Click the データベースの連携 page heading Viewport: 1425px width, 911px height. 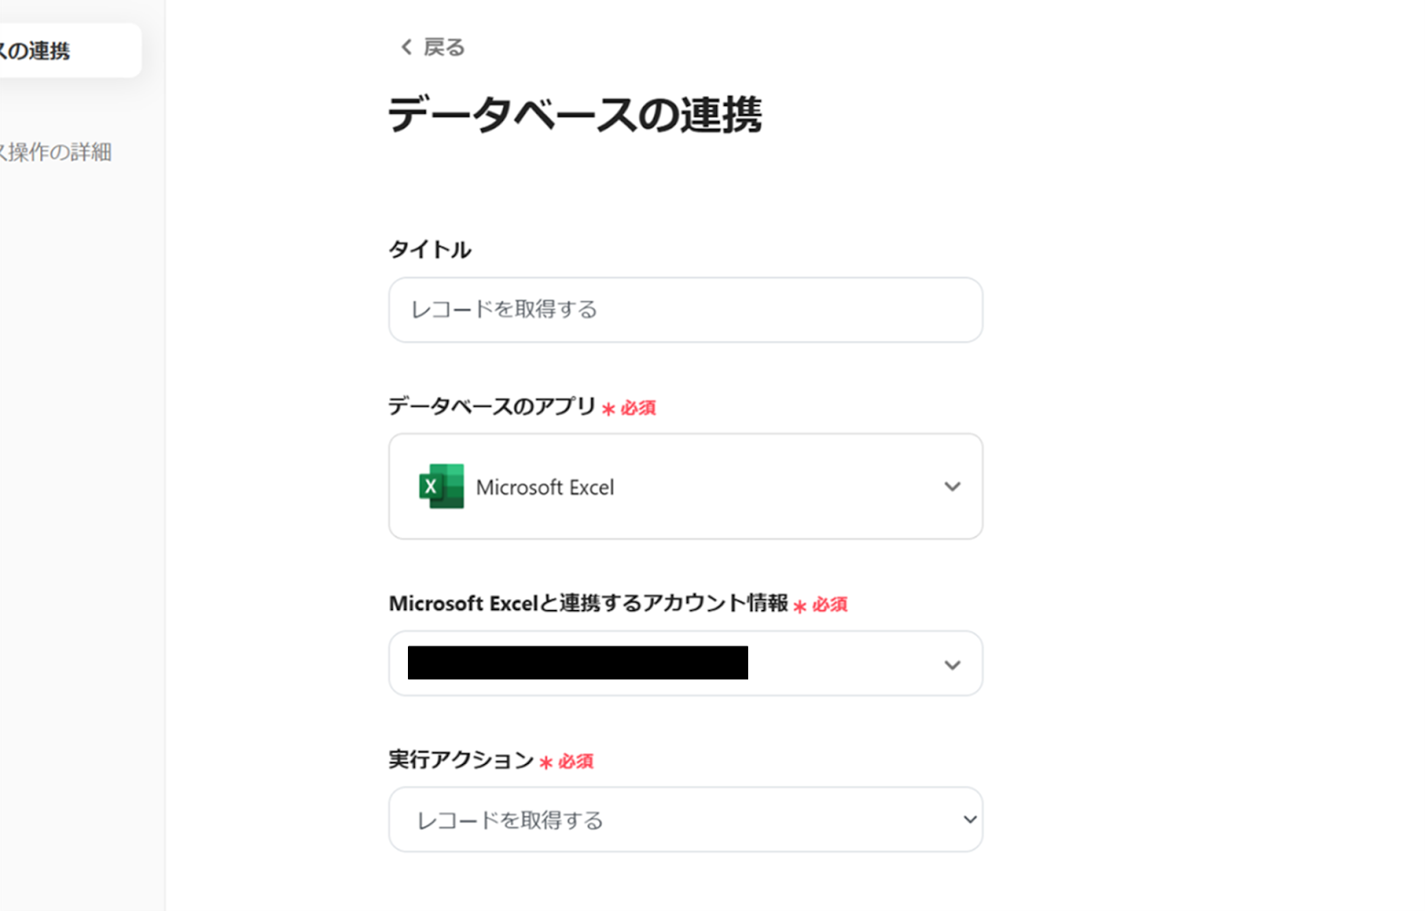click(x=574, y=115)
